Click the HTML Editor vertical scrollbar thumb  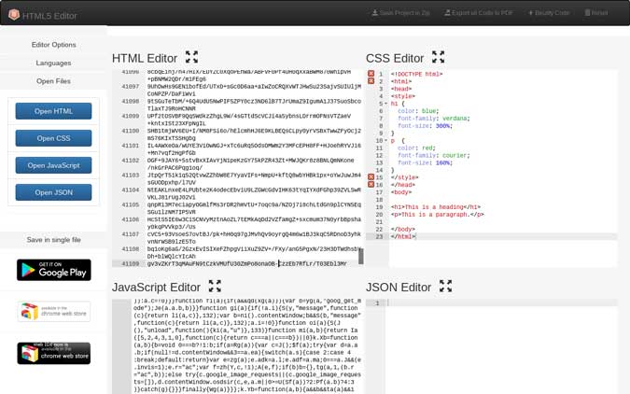(x=361, y=256)
